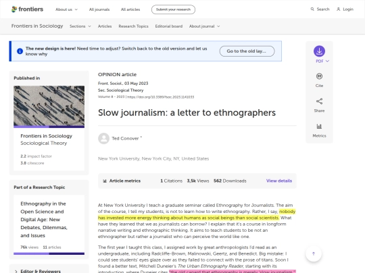
Task: Click the '3,5k Views' metric
Action: click(198, 181)
